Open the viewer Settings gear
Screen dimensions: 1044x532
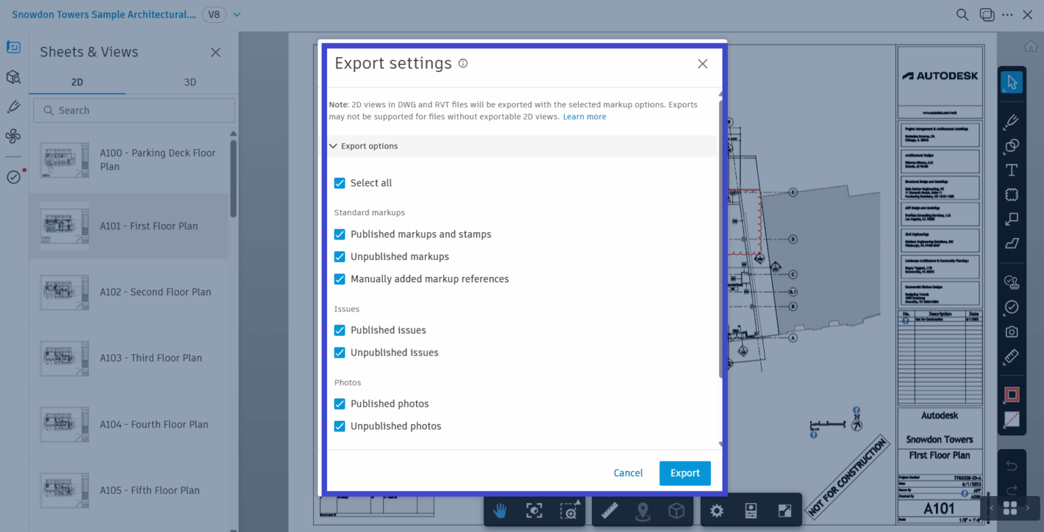click(716, 510)
